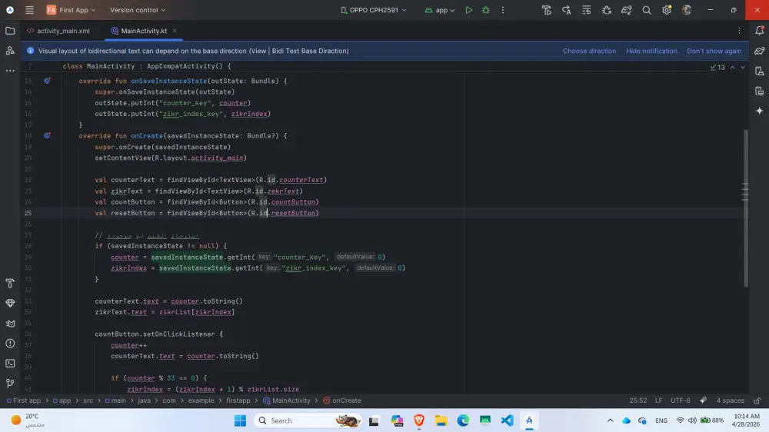Image resolution: width=769 pixels, height=432 pixels.
Task: Open Brave browser from the taskbar
Action: 419,420
